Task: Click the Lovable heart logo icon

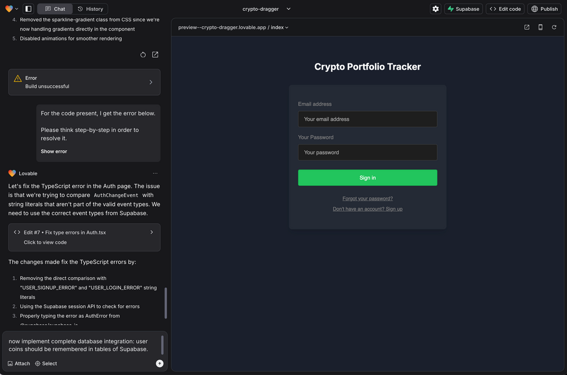Action: click(9, 8)
